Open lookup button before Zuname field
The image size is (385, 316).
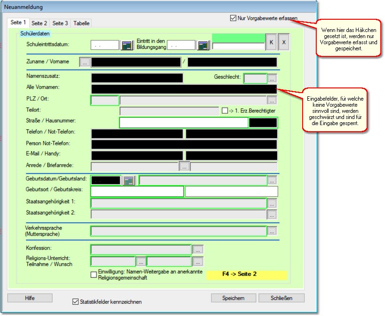[85, 62]
